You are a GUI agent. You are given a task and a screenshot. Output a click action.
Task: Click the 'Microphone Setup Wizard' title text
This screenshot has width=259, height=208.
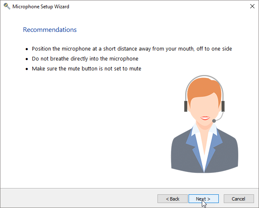pyautogui.click(x=41, y=7)
